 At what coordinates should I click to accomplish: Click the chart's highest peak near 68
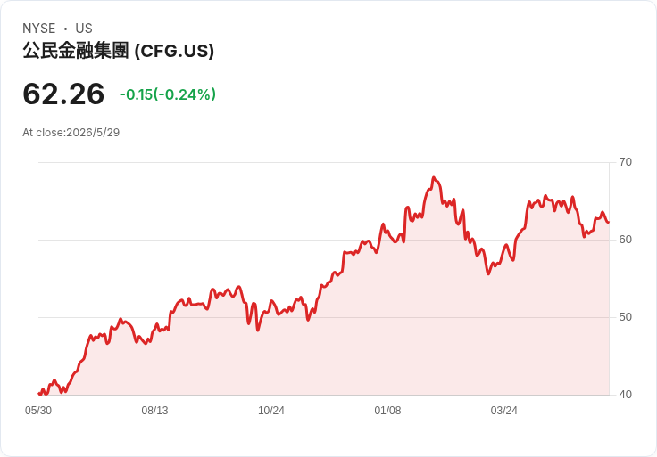tap(434, 177)
